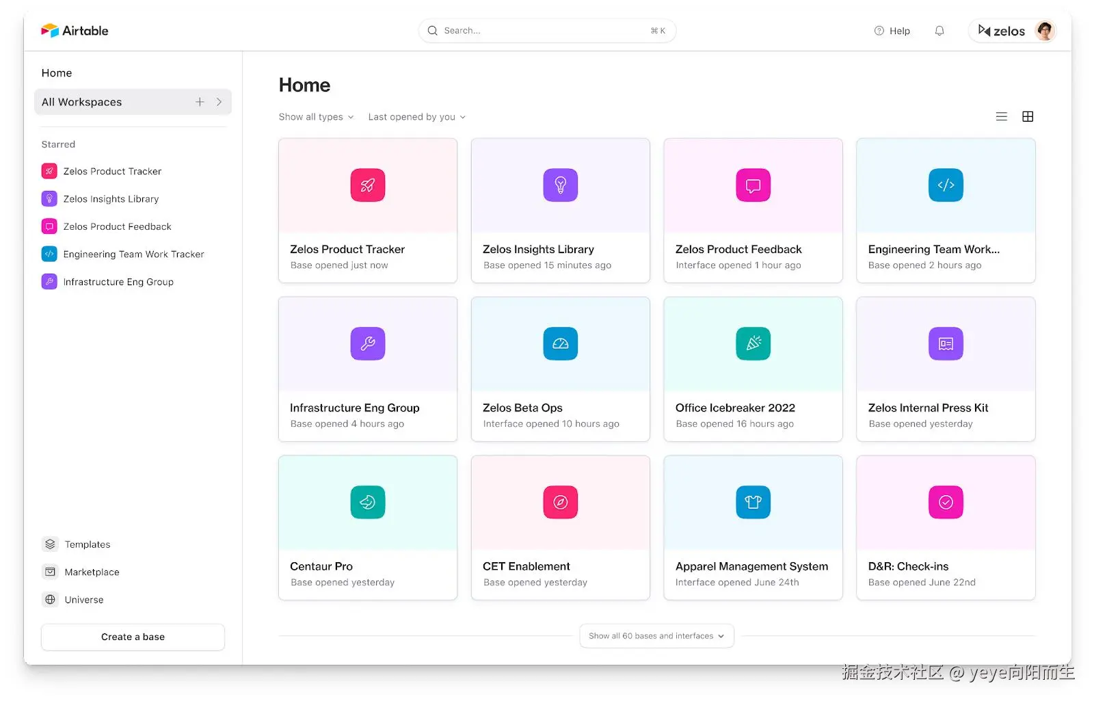Click starred Zelos Insights Library bulb icon

point(49,199)
